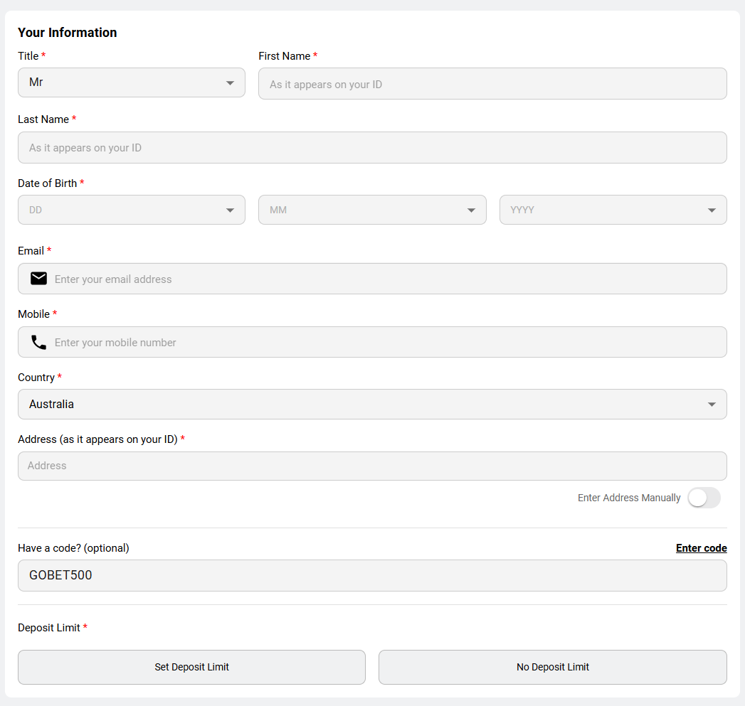Focus the Address search field
Image resolution: width=745 pixels, height=706 pixels.
pos(371,466)
